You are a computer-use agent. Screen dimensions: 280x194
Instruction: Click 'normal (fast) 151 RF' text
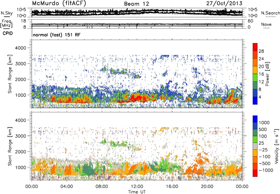tap(57, 35)
